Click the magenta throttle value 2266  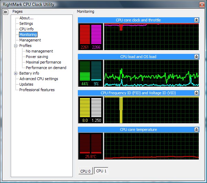tap(96, 47)
